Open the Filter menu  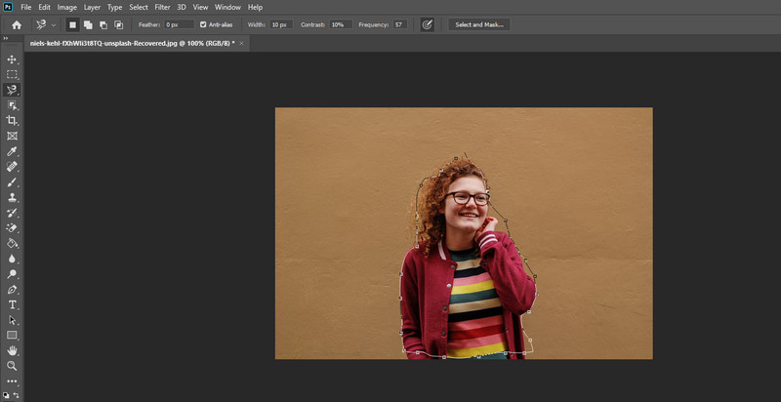tap(162, 7)
